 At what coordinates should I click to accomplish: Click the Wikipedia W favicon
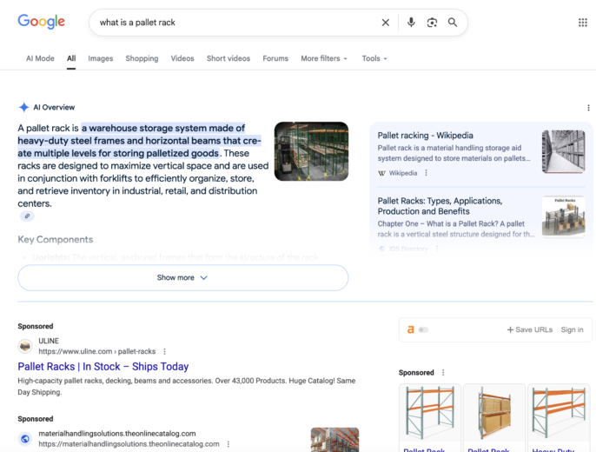click(381, 173)
